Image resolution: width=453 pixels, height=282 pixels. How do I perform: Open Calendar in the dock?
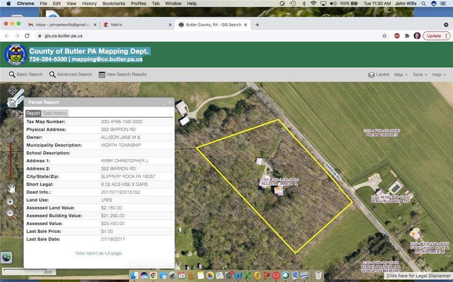[181, 275]
